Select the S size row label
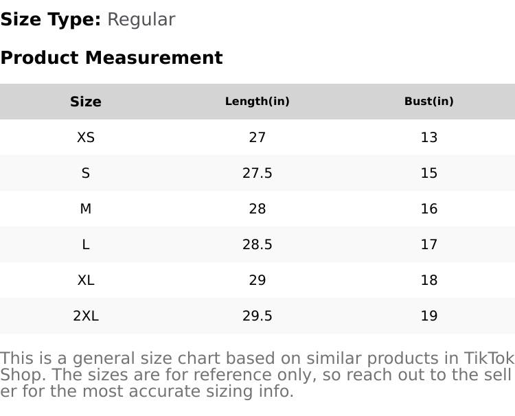This screenshot has height=416, width=515. tap(86, 173)
